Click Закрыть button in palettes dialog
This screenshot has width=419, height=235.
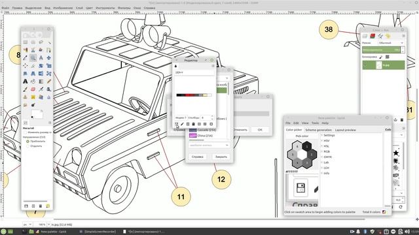point(221,157)
